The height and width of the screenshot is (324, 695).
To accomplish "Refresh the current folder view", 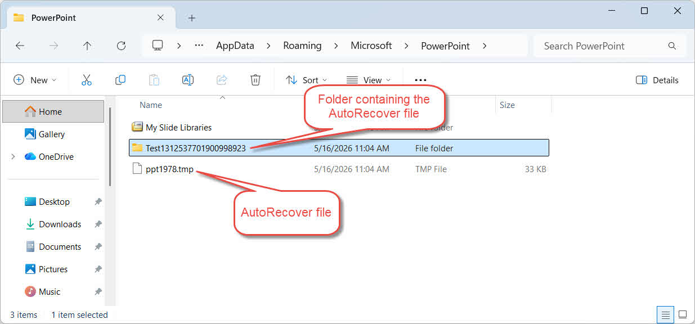I will (121, 46).
